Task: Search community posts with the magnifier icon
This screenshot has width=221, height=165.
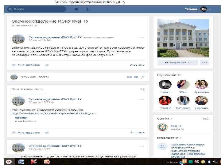Action: pos(142,89)
